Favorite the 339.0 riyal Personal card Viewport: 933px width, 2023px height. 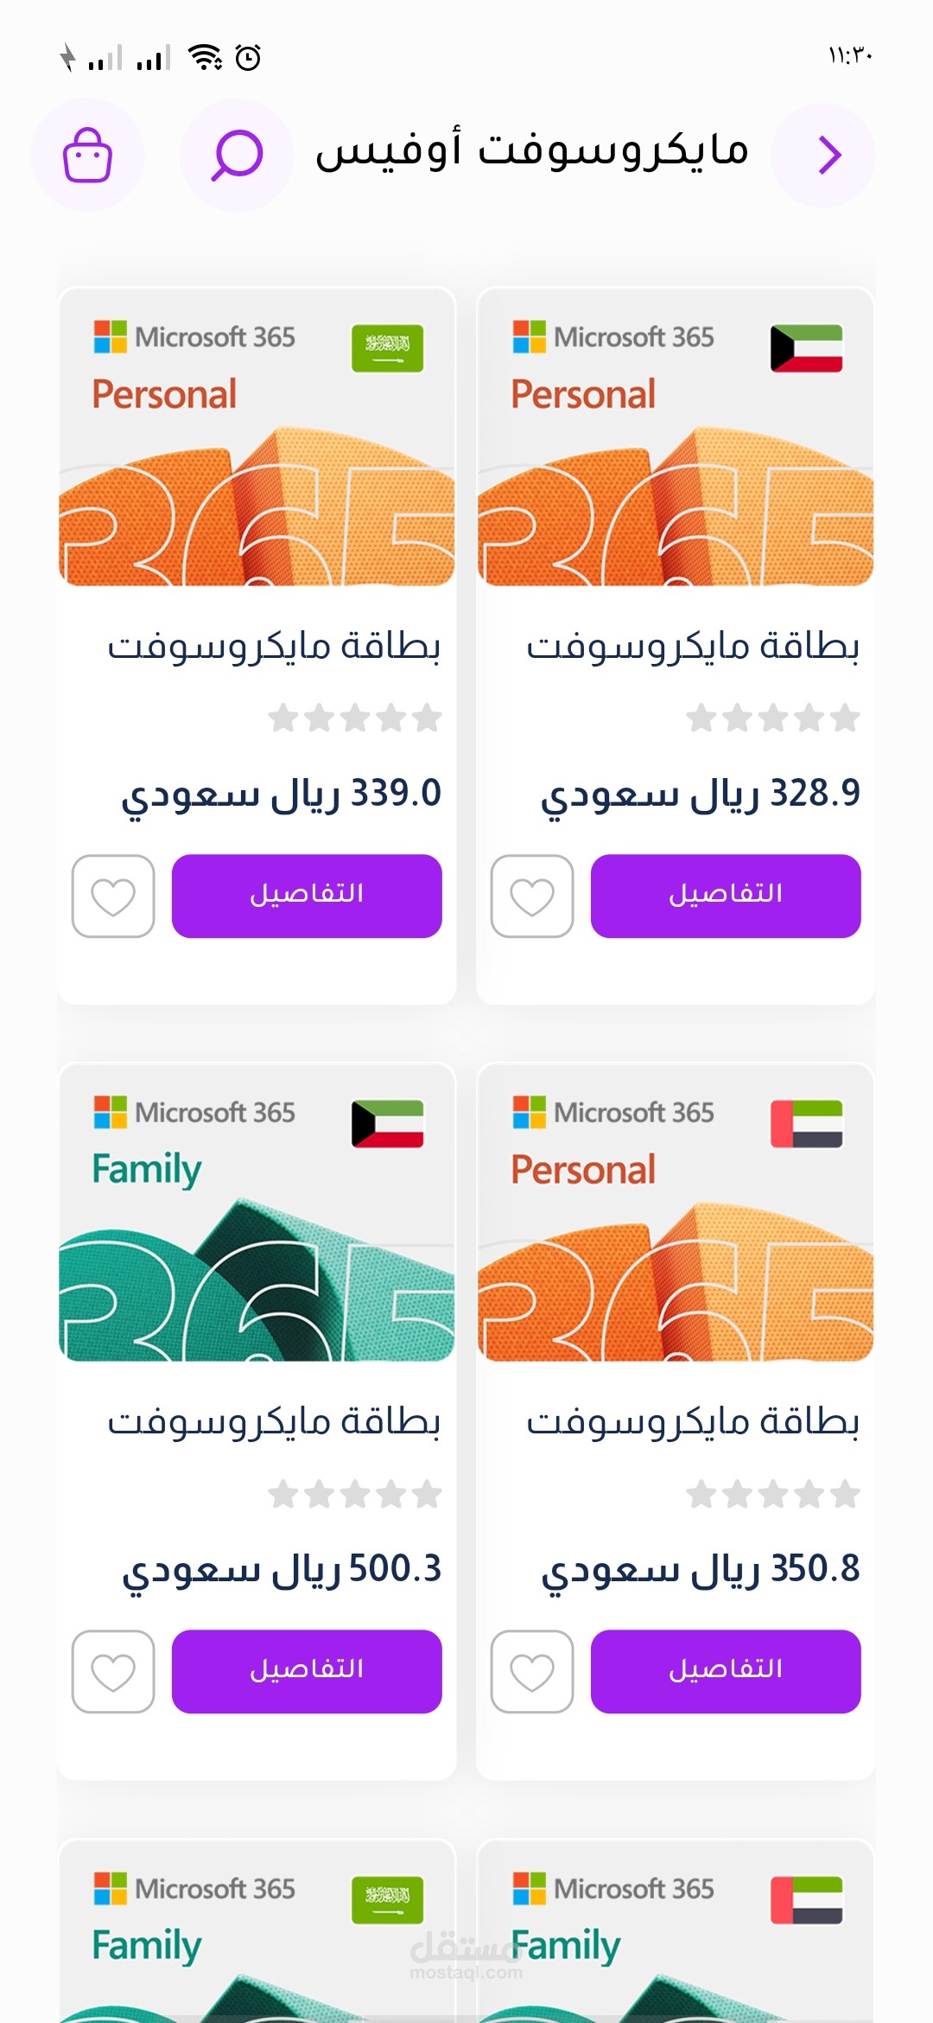point(113,897)
